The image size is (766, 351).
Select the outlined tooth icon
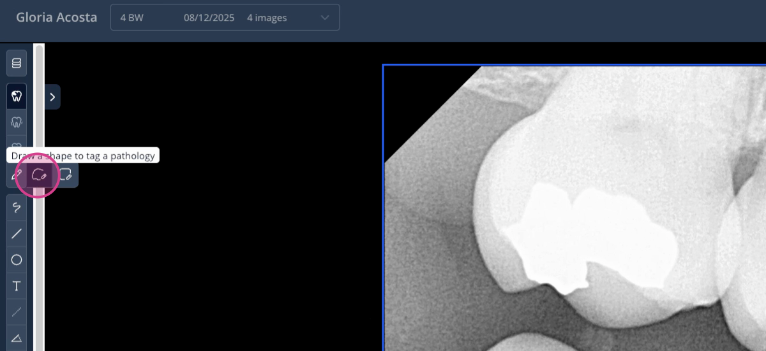tap(17, 122)
